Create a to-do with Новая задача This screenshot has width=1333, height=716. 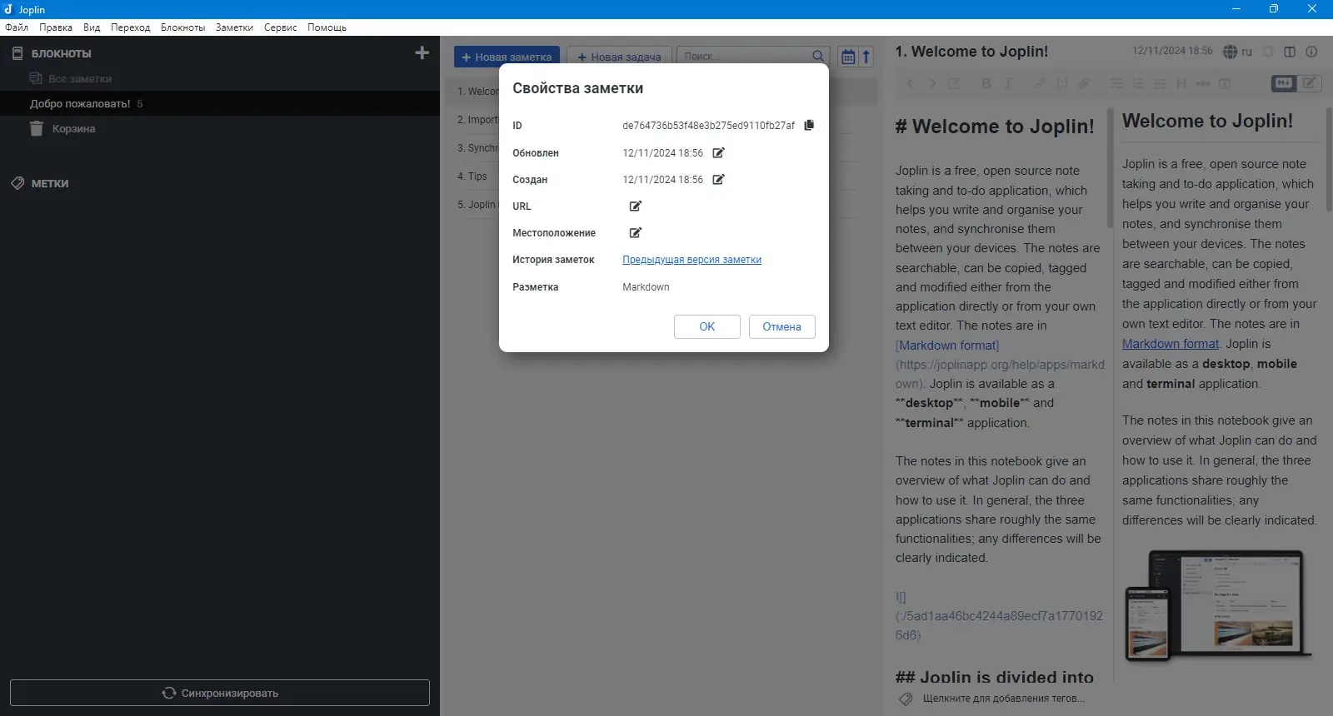pyautogui.click(x=619, y=57)
